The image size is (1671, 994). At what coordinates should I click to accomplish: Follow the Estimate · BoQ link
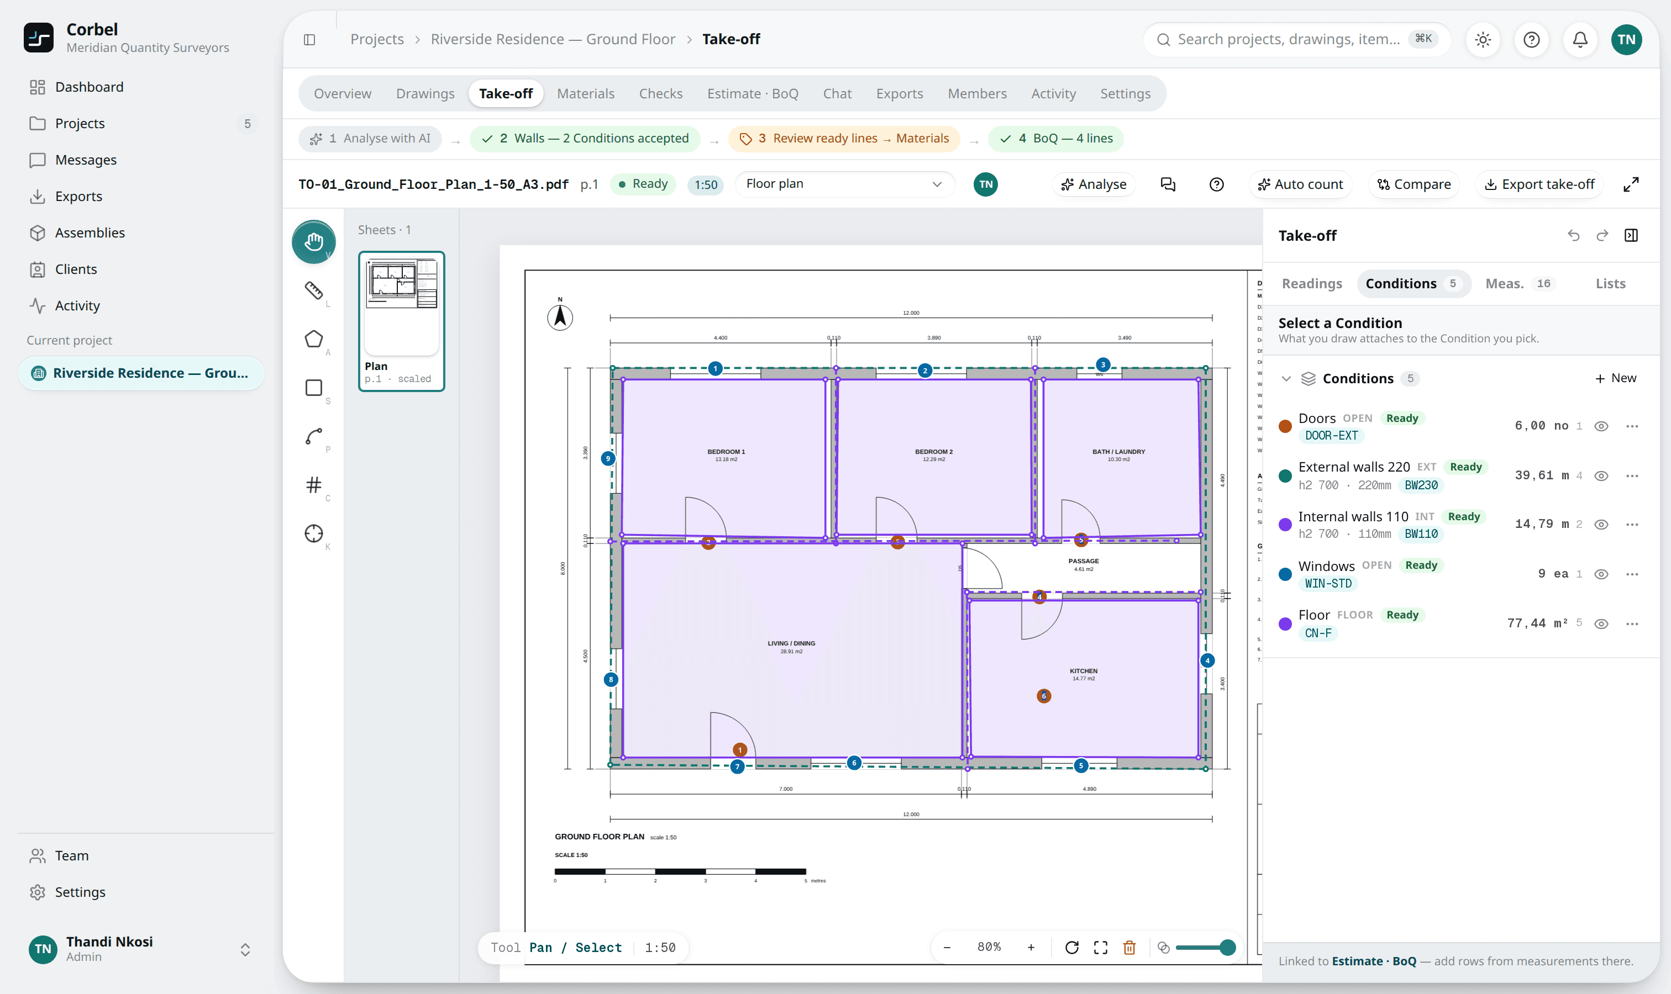click(x=1373, y=960)
